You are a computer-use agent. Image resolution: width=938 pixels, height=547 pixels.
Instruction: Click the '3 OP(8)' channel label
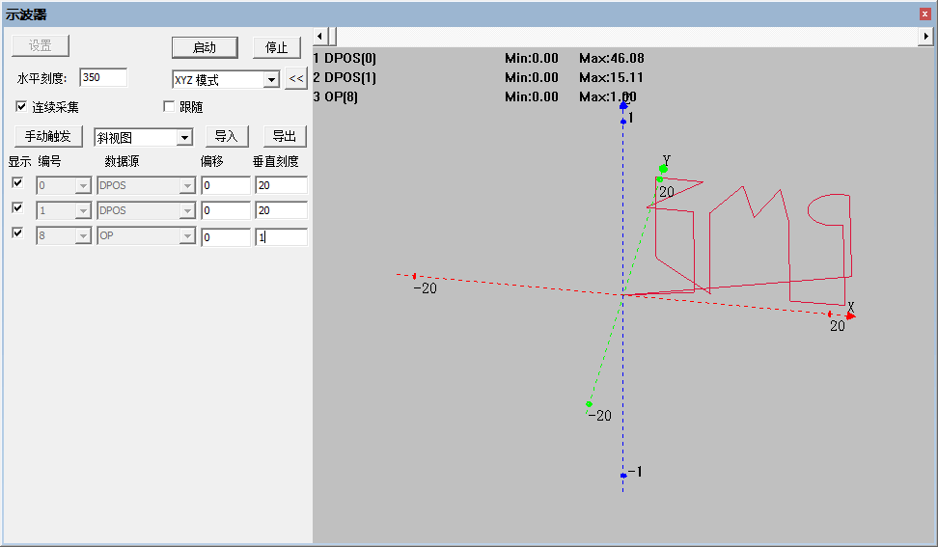tap(336, 96)
